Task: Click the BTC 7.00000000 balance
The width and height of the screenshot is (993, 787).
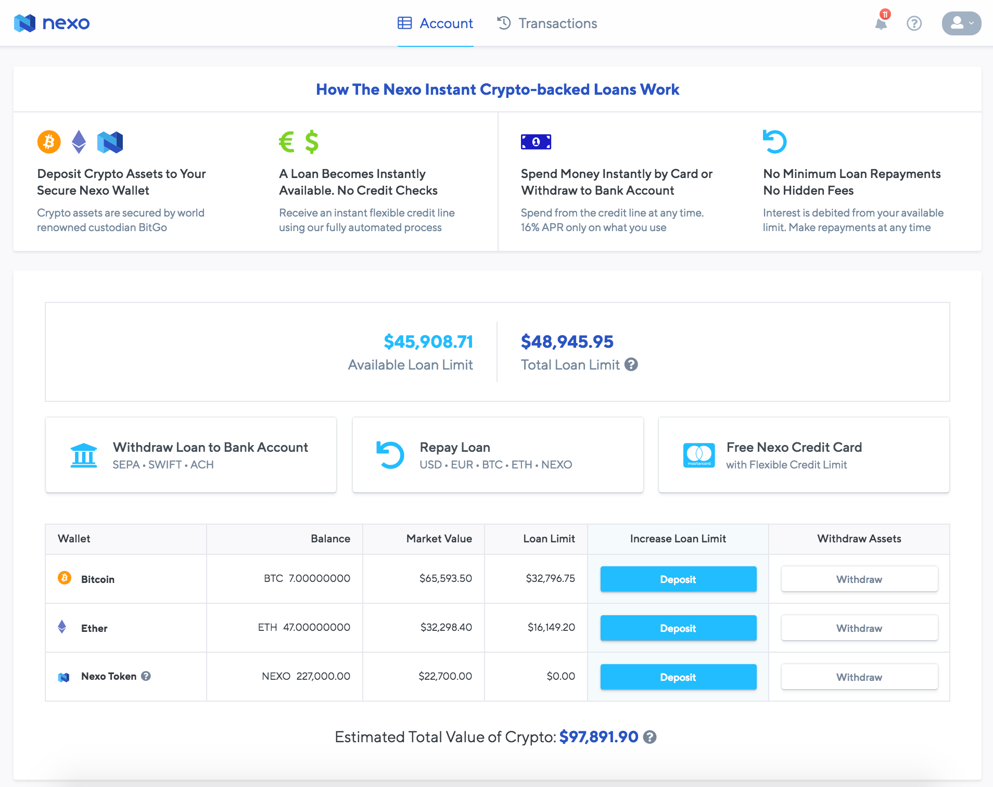Action: pos(307,578)
